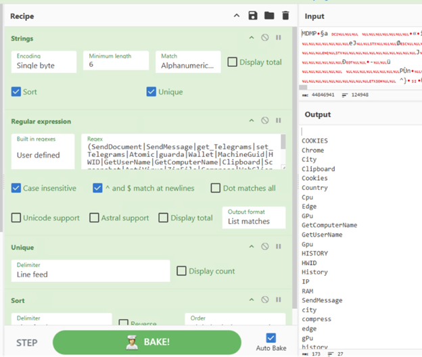Select HWID in the output list

pos(309,263)
